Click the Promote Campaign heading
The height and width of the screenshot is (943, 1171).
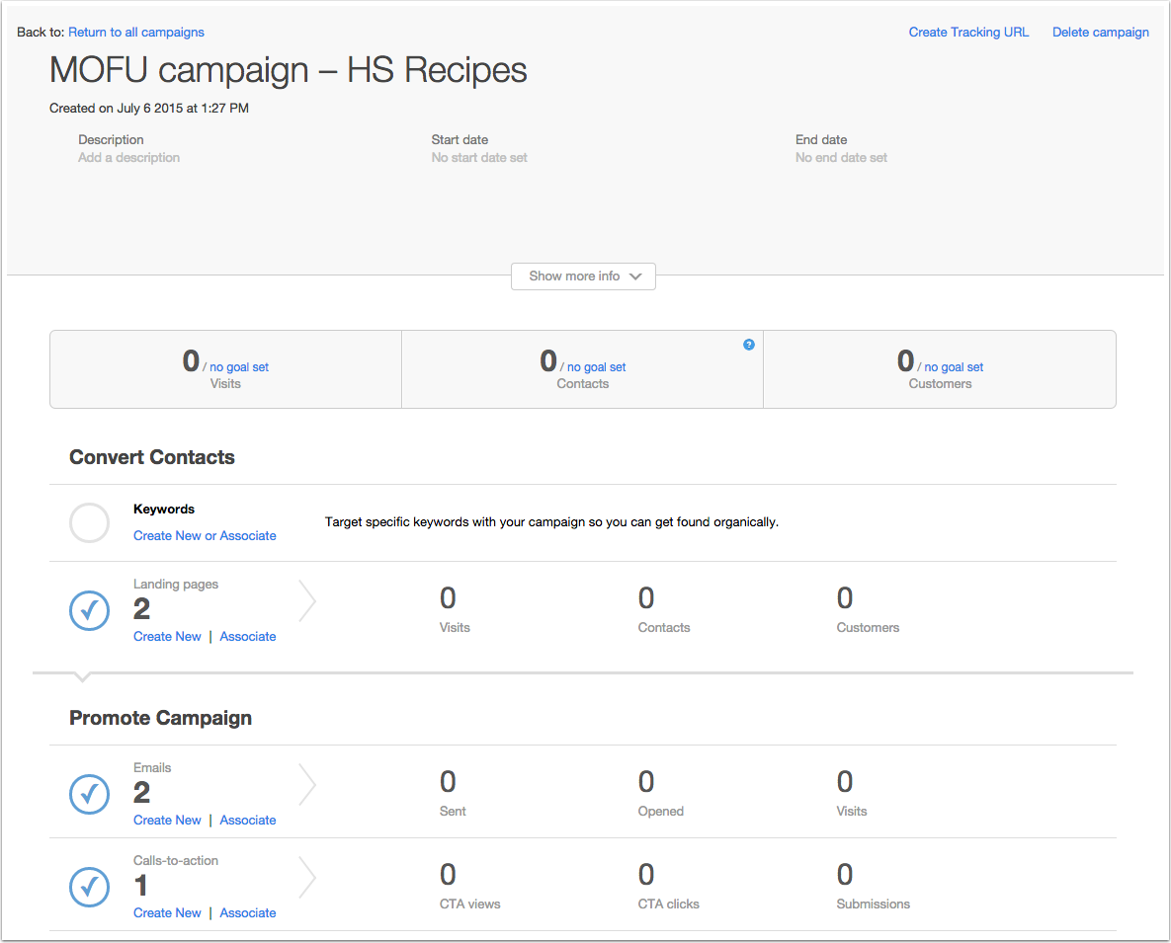[x=160, y=718]
